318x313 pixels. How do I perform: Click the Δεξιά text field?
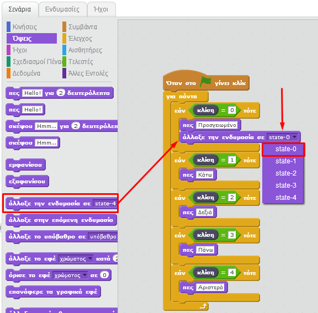click(205, 212)
